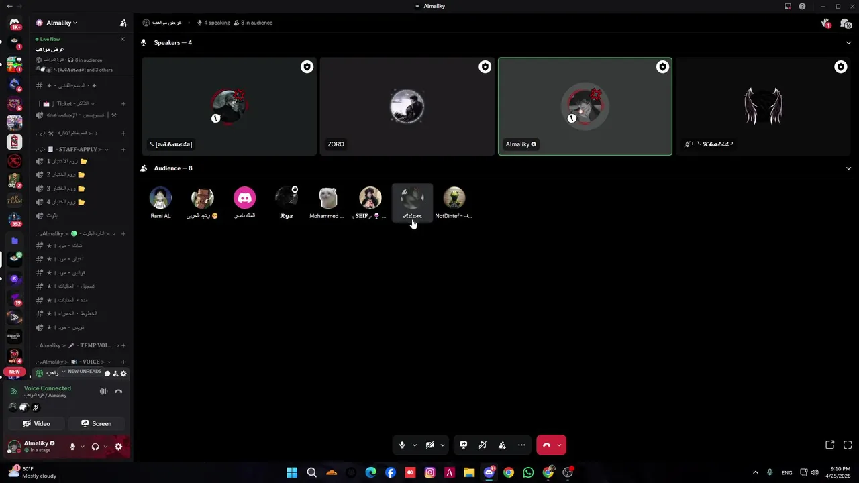859x483 pixels.
Task: Open Windows Start menu on taskbar
Action: pyautogui.click(x=292, y=472)
